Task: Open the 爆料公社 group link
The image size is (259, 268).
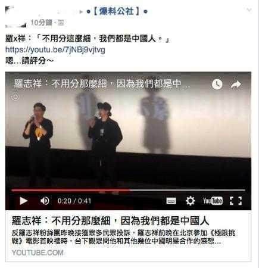Action: tap(117, 11)
